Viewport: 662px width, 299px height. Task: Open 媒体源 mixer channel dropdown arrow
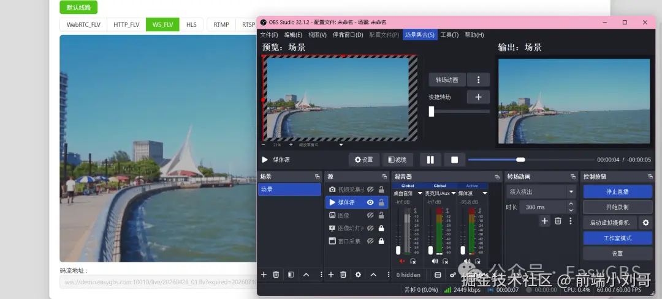pos(485,193)
